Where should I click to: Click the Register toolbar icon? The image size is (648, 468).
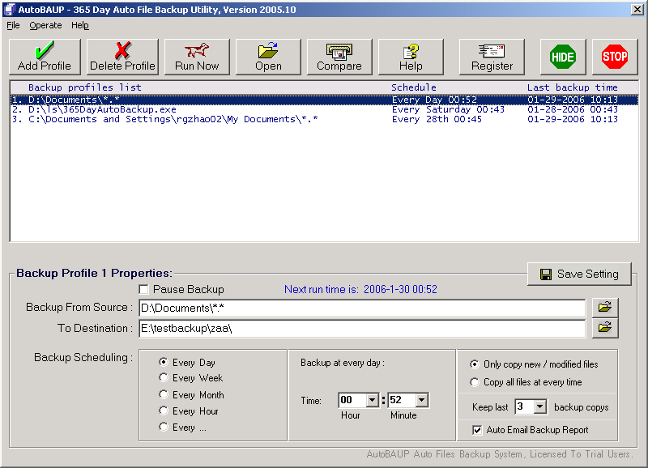(492, 51)
